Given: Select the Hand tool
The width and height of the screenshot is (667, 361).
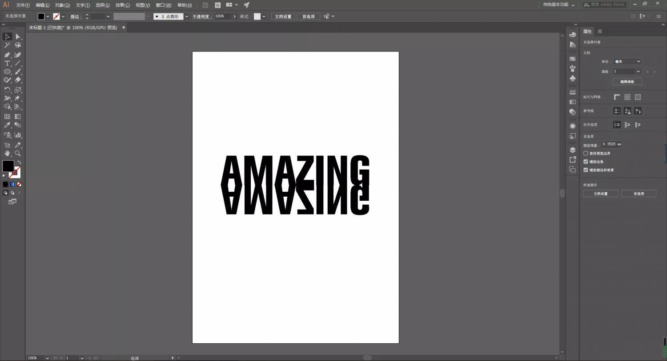Looking at the screenshot, I should (7, 153).
